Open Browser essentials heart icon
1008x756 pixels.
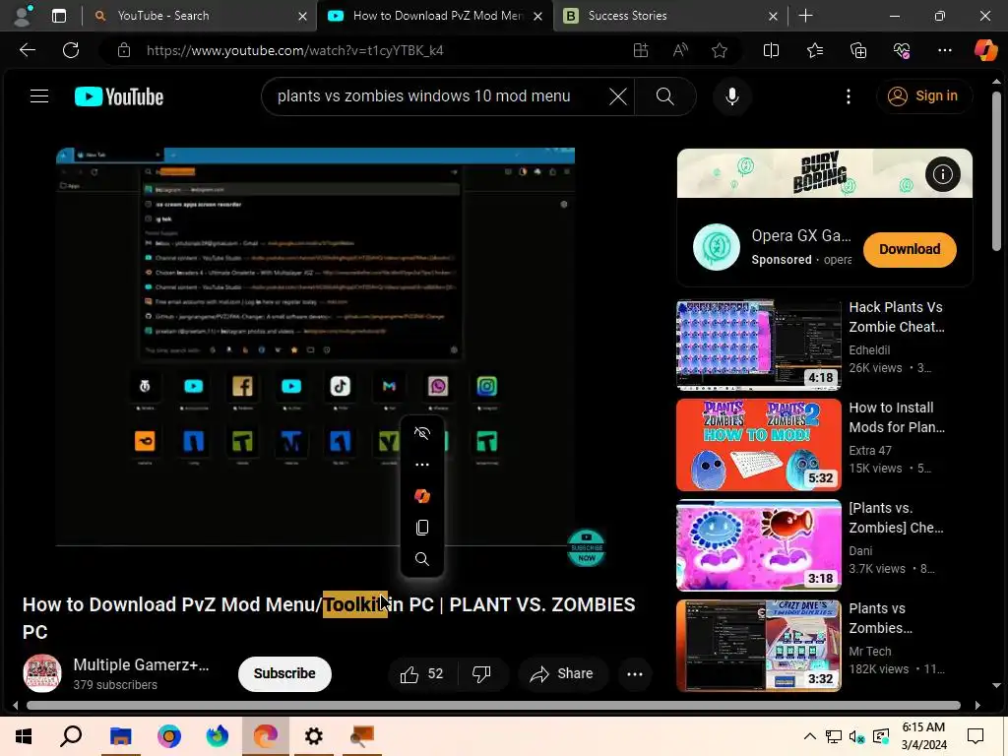click(x=902, y=50)
